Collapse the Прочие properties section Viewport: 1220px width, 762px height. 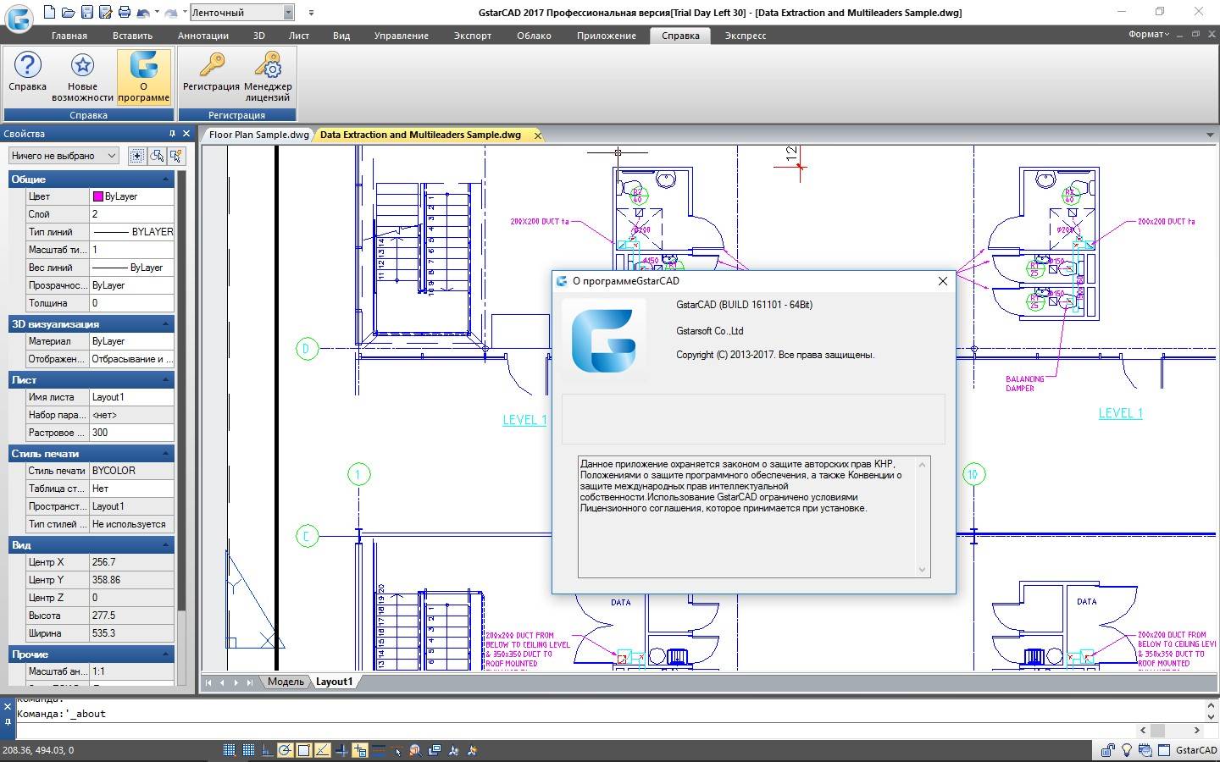pyautogui.click(x=165, y=654)
